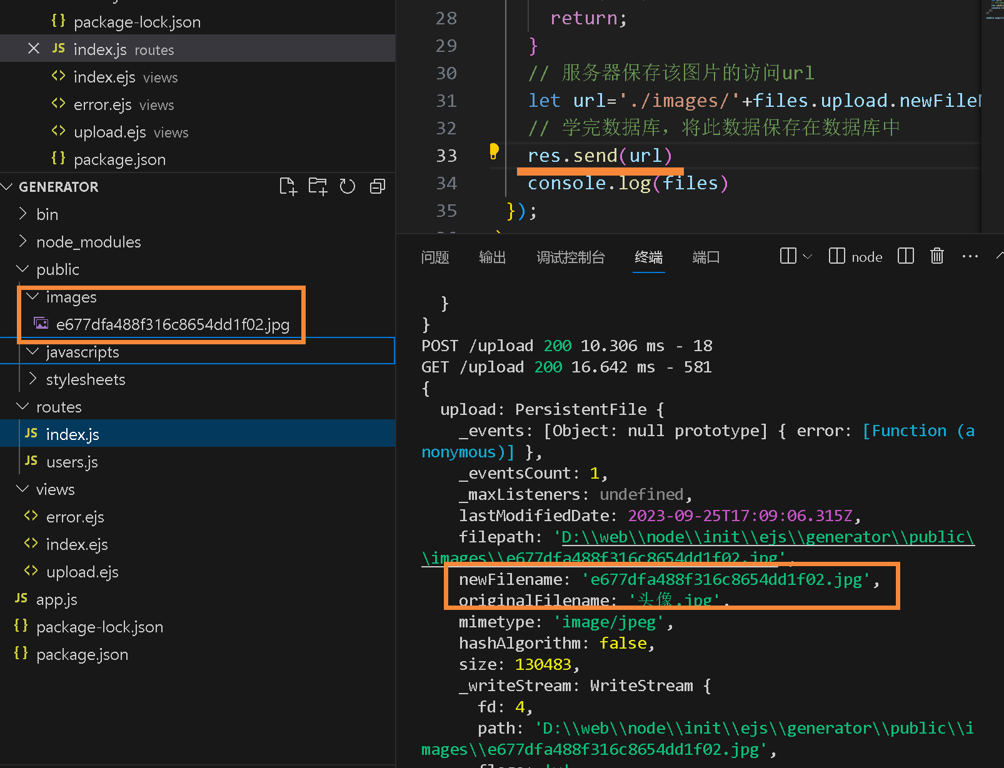1004x768 pixels.
Task: Click the return; statement on line 28
Action: [x=588, y=18]
